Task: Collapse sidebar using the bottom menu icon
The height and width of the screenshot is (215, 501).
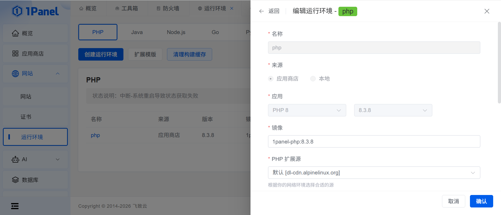Action: (x=15, y=206)
